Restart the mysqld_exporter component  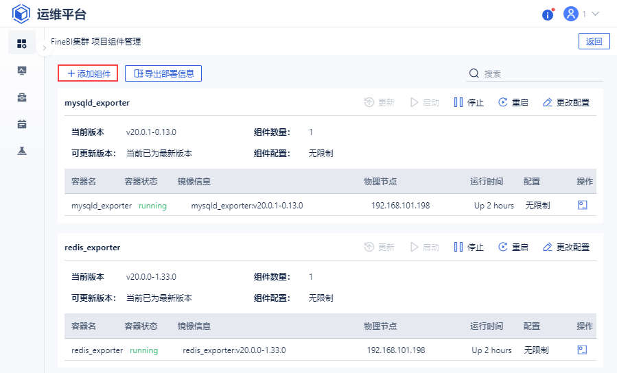[513, 103]
